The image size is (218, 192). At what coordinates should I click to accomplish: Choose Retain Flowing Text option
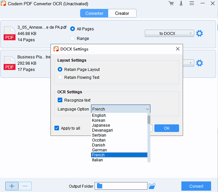click(60, 77)
